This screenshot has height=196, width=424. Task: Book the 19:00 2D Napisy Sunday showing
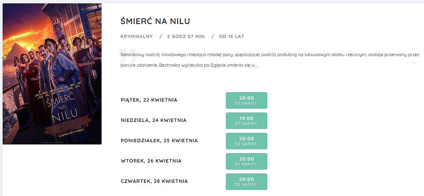(x=246, y=121)
